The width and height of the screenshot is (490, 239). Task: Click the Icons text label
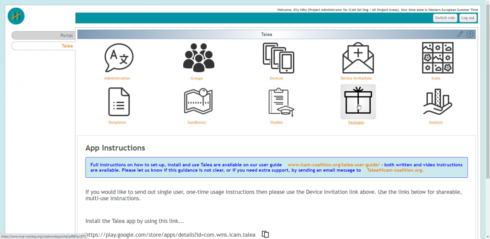[x=435, y=78]
